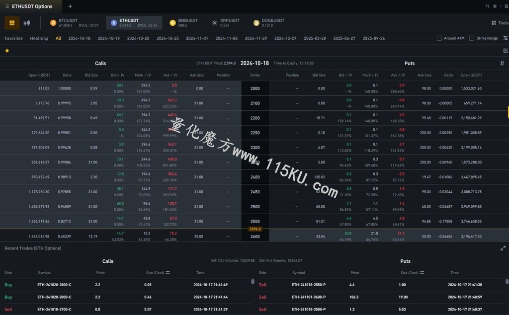Click recent trade symbol ETH-241018-2700-C
Image resolution: width=509 pixels, height=315 pixels.
click(54, 309)
